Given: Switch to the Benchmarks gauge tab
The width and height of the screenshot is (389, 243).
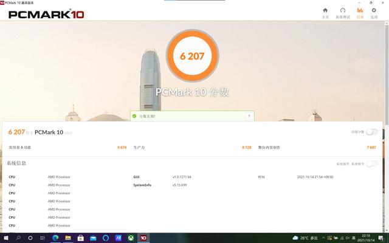Looking at the screenshot, I should (343, 13).
